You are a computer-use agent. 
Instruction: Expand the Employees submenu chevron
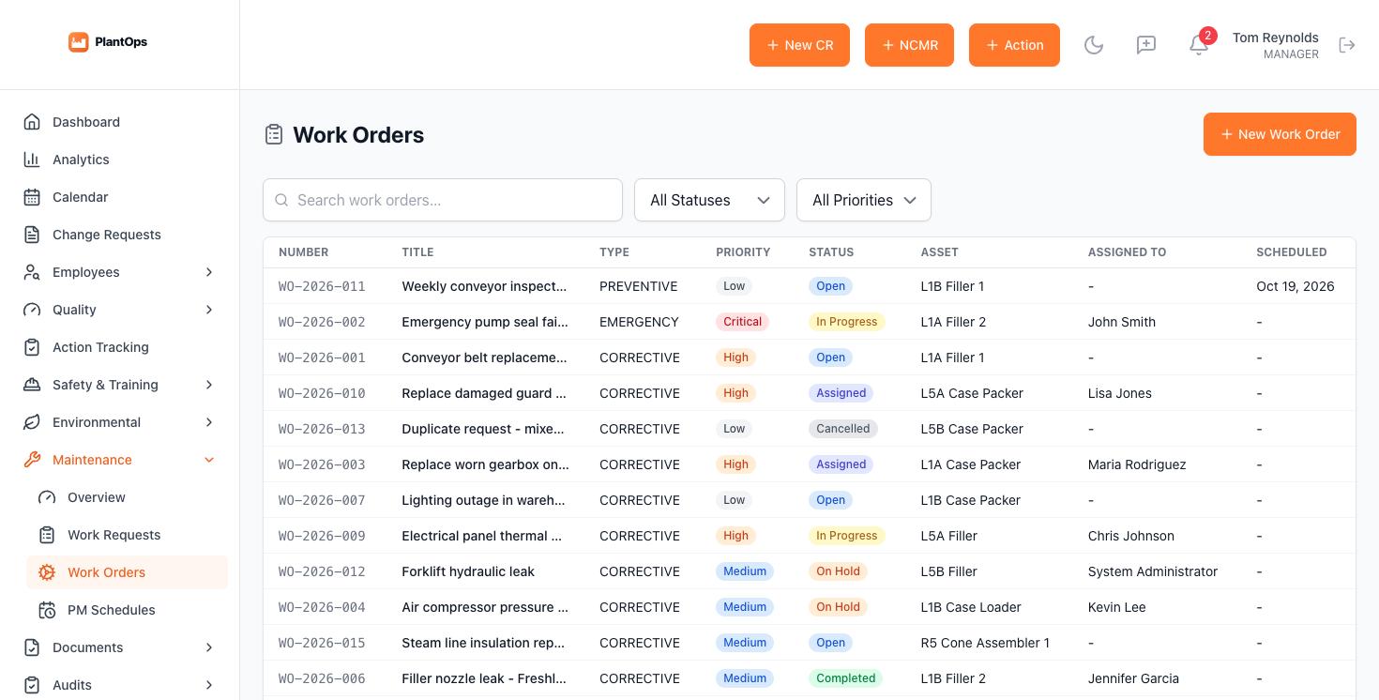coord(209,272)
